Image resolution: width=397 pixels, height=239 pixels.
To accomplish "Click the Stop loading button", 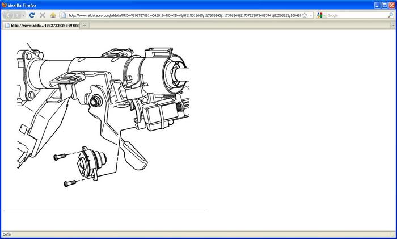I will [x=43, y=15].
